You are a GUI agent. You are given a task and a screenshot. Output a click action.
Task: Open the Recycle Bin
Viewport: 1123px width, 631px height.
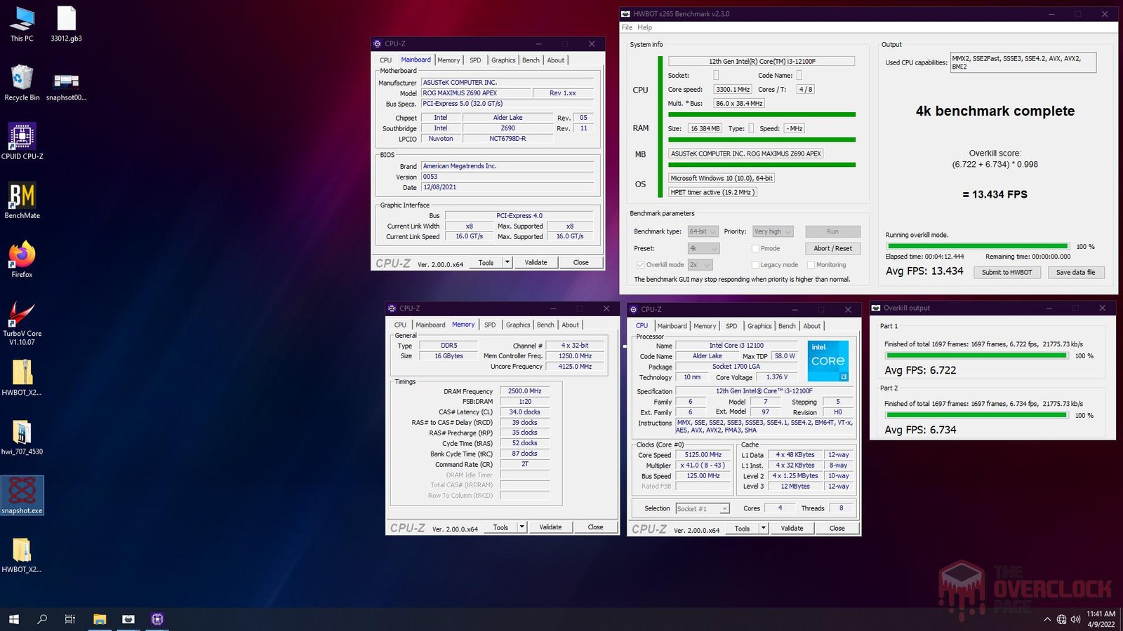coord(22,79)
